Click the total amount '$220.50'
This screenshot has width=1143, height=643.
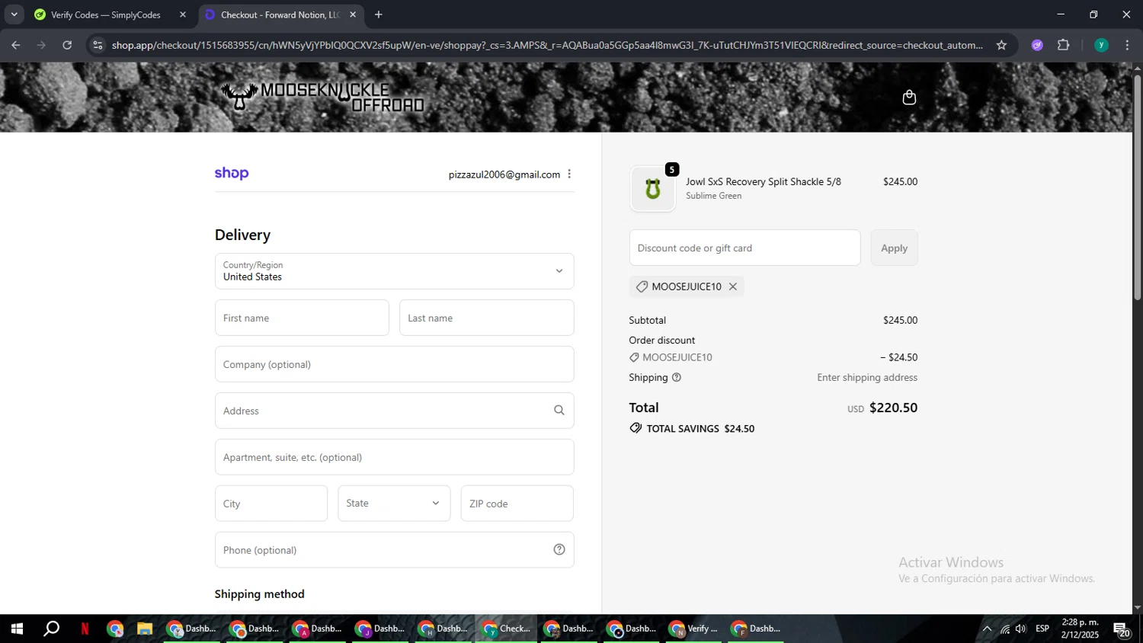tap(893, 408)
